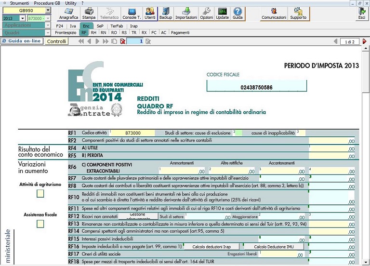
Task: Open Opzioni wrench settings
Action: click(x=207, y=13)
